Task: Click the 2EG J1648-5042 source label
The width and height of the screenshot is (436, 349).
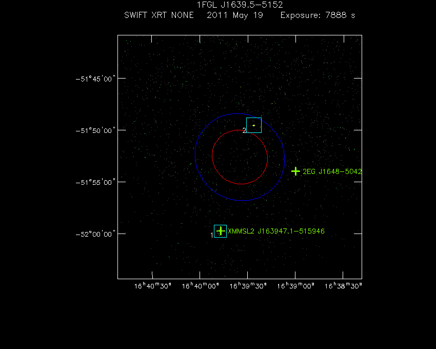Action: coord(332,171)
